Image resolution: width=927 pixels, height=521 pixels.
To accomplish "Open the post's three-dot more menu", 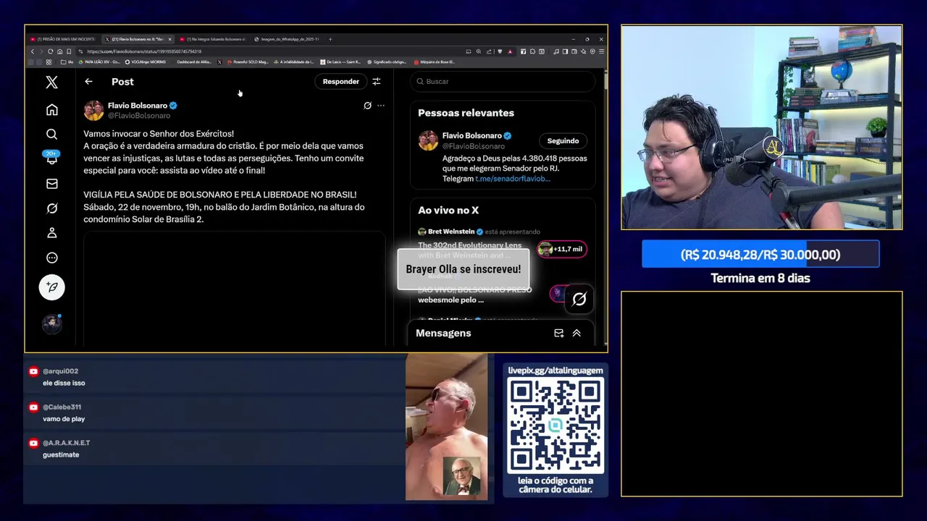I will click(x=381, y=106).
